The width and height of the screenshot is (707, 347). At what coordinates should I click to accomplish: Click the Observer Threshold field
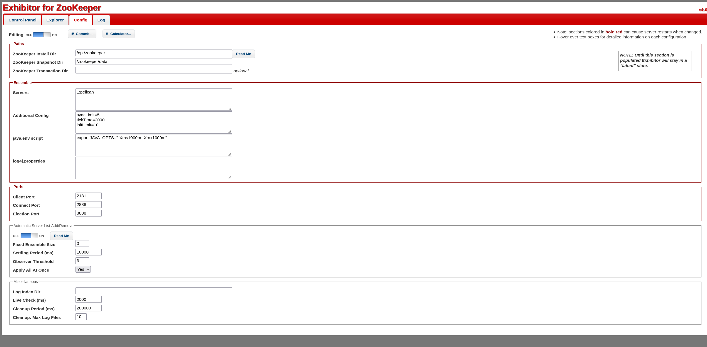[82, 261]
